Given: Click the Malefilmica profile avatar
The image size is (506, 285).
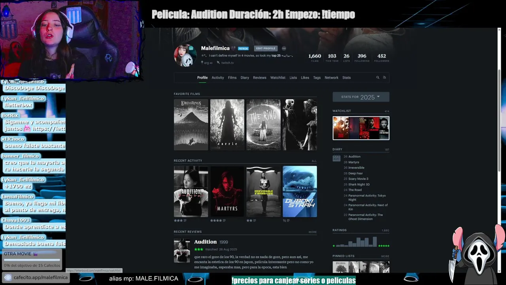Looking at the screenshot, I should tap(185, 55).
